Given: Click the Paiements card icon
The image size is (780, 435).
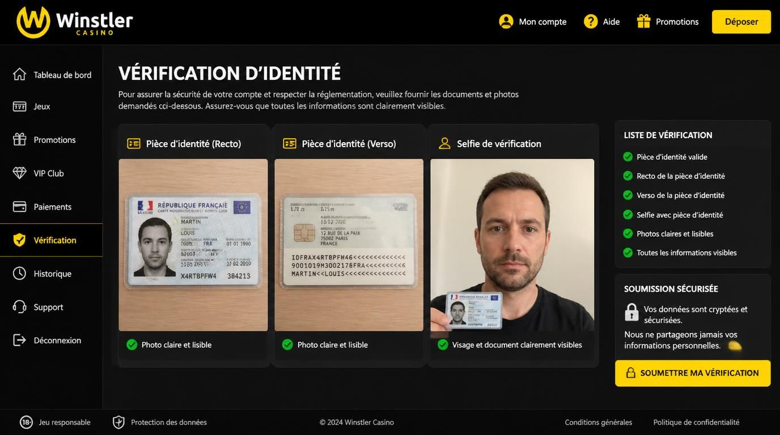Looking at the screenshot, I should pyautogui.click(x=20, y=206).
